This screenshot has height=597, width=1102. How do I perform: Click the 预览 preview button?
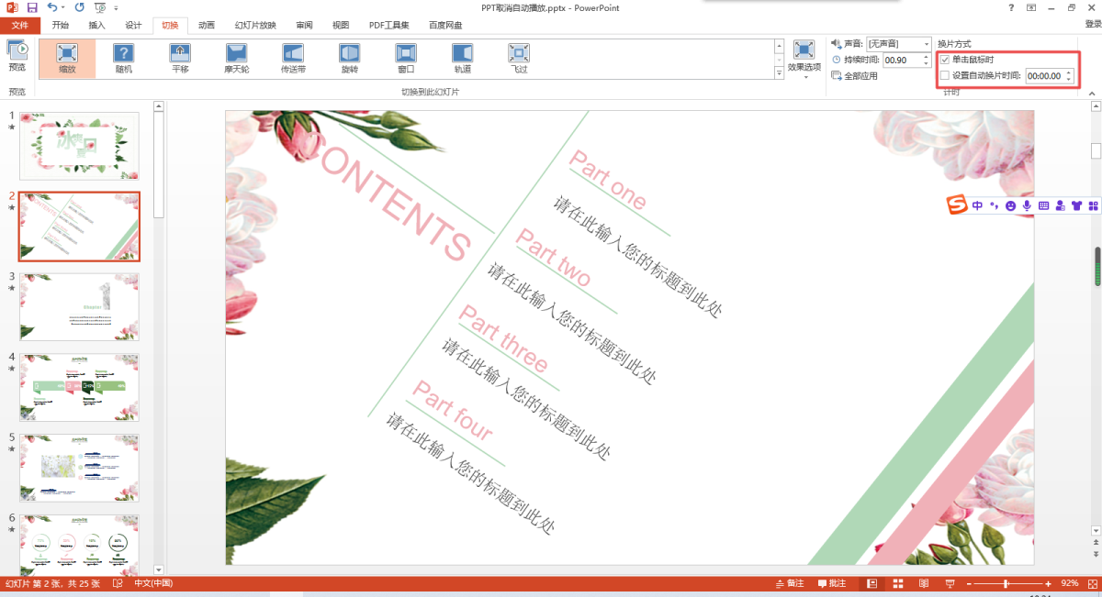point(17,56)
